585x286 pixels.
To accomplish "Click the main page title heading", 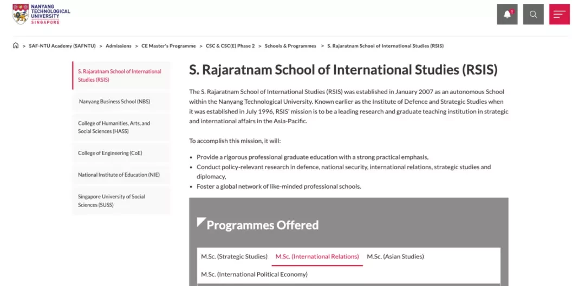I will [343, 70].
